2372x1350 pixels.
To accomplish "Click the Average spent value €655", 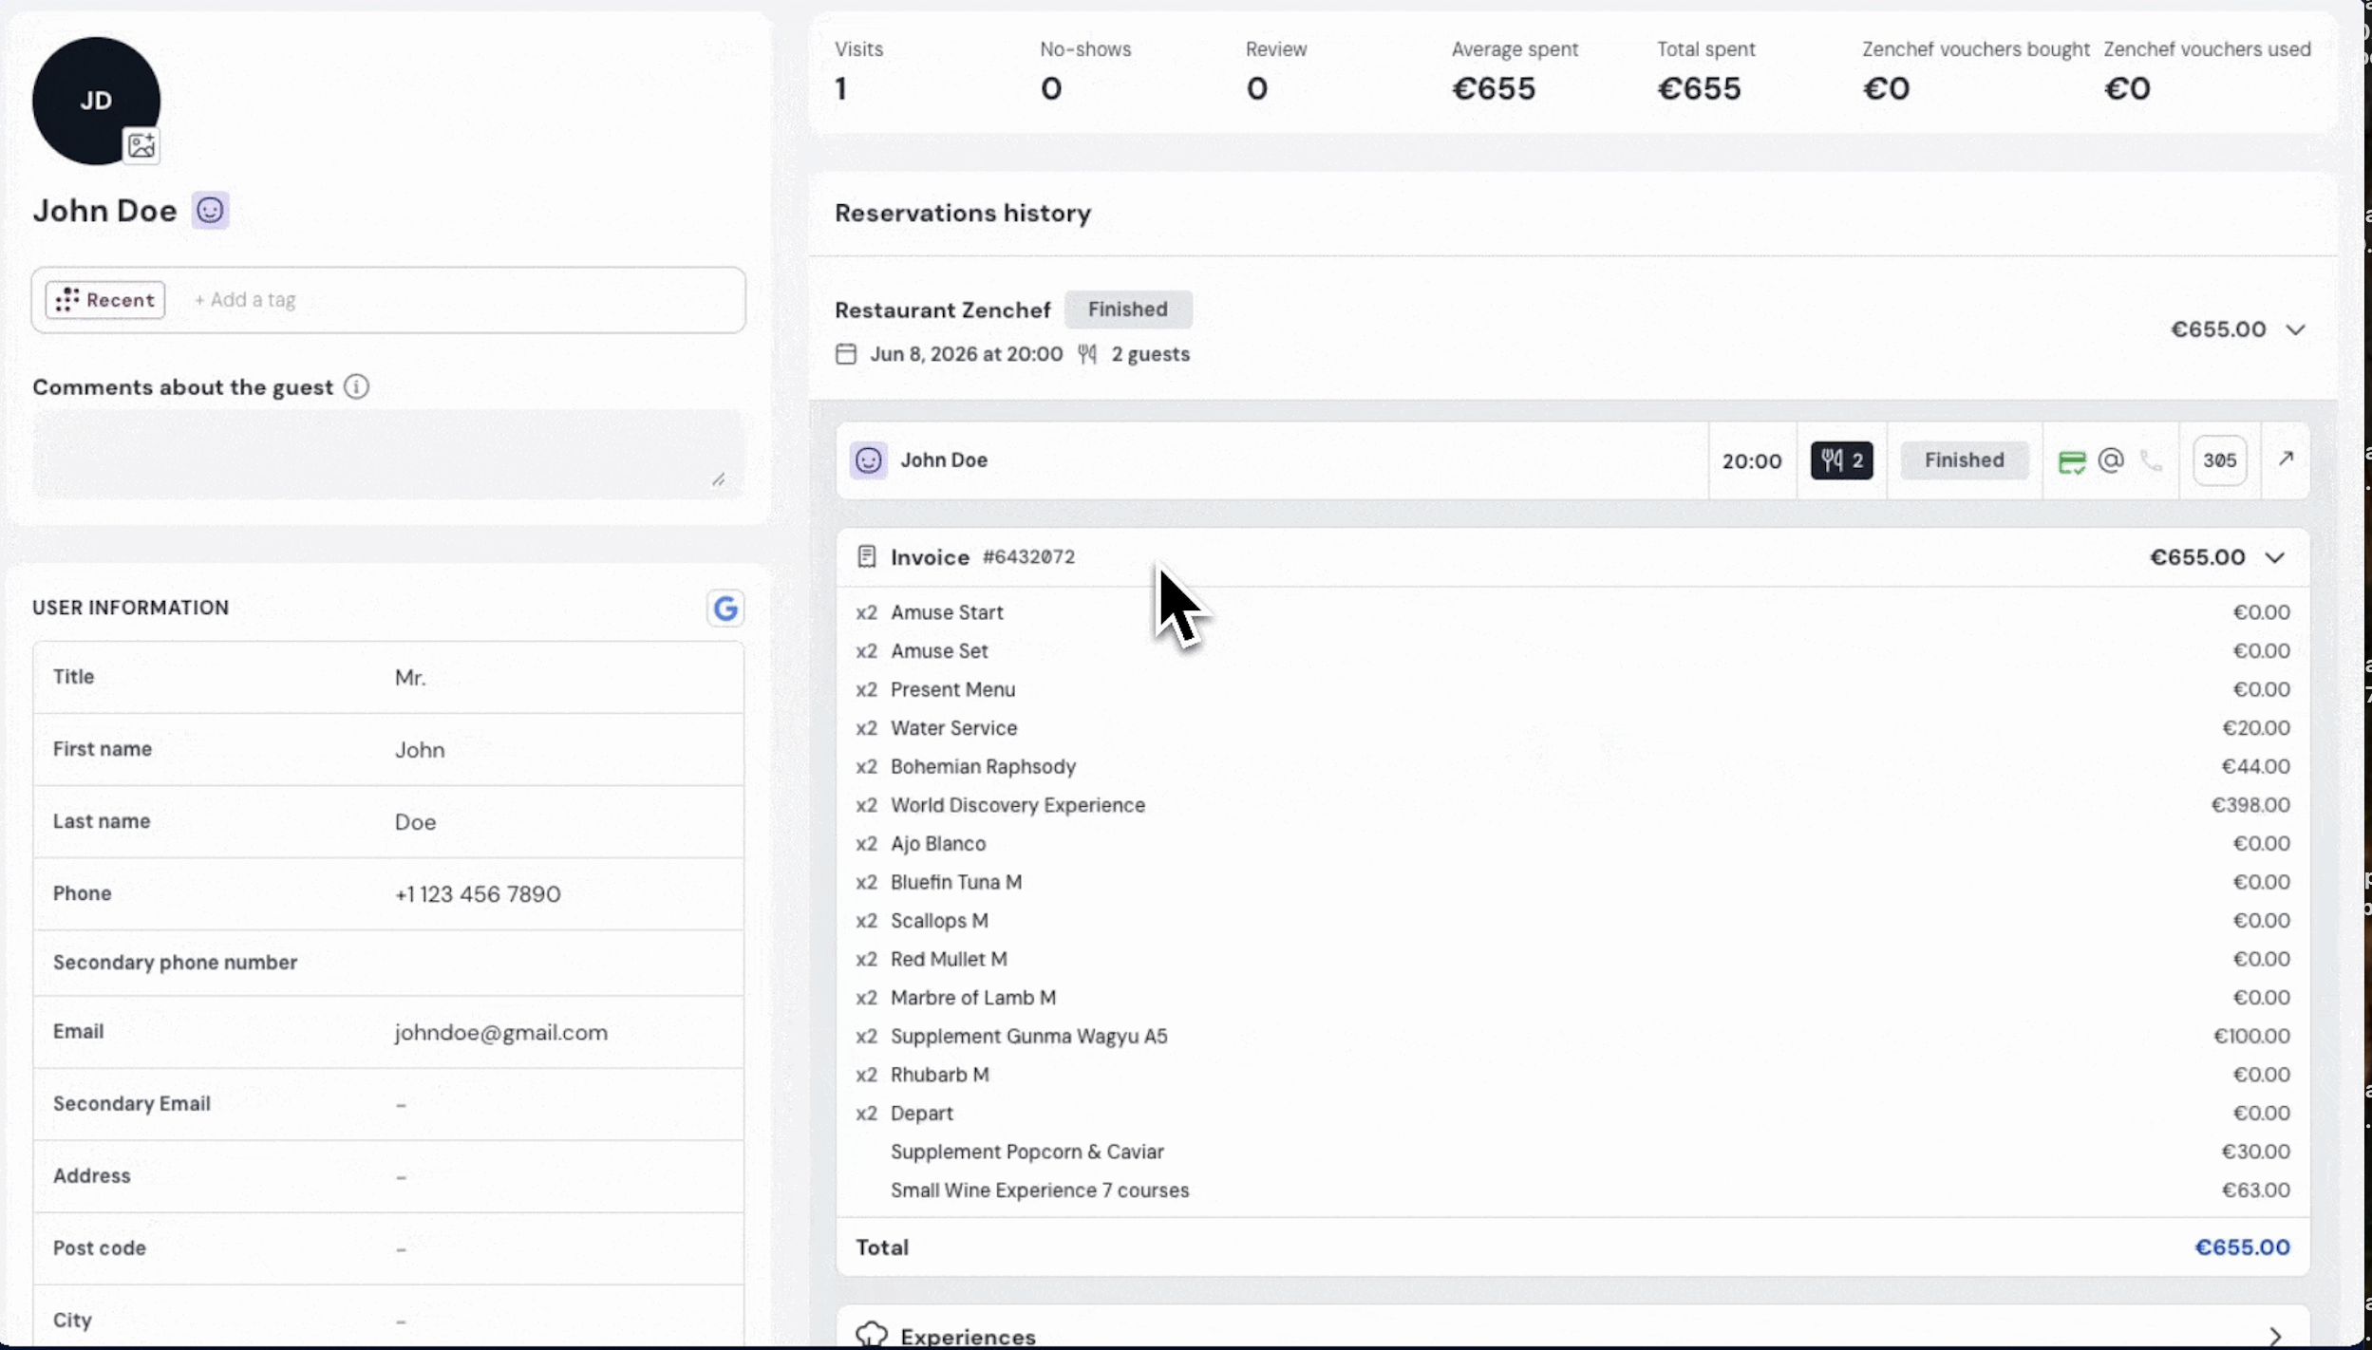I will coord(1494,89).
